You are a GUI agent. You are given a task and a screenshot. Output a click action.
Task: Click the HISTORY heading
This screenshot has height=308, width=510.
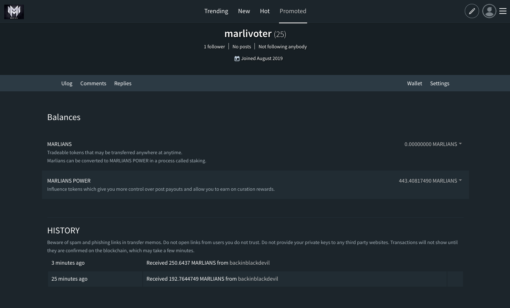tap(63, 231)
